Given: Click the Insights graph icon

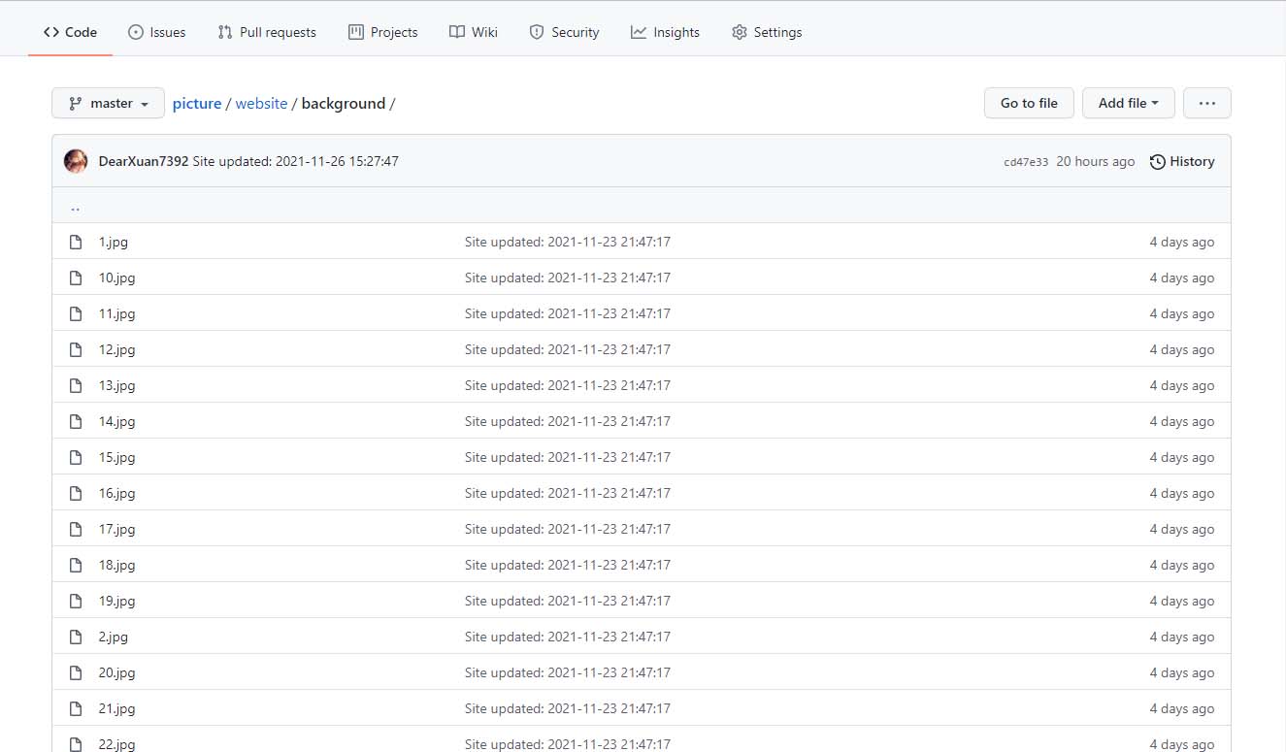Looking at the screenshot, I should 638,32.
